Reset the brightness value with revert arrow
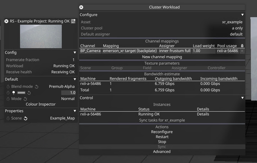257x163 pixels. tap(29, 93)
